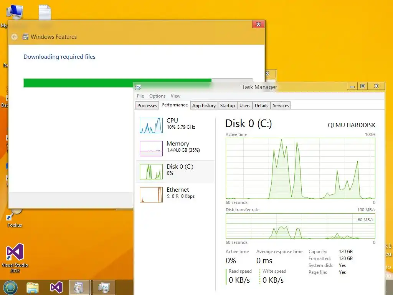Click the Disk 0 (C:) heading
Image resolution: width=393 pixels, height=295 pixels.
248,123
